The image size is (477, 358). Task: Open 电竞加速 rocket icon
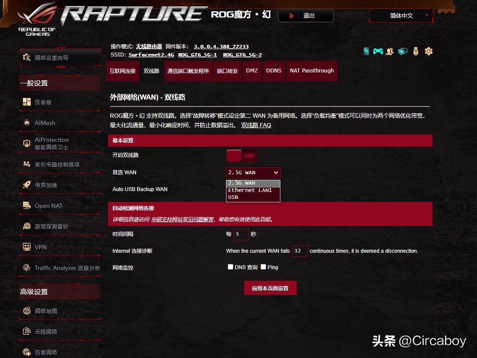pos(27,185)
